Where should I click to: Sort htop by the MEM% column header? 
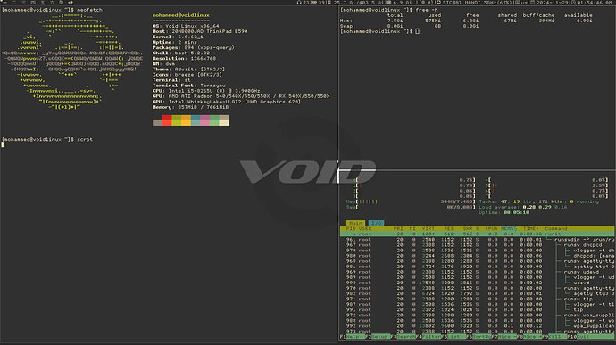tap(508, 228)
